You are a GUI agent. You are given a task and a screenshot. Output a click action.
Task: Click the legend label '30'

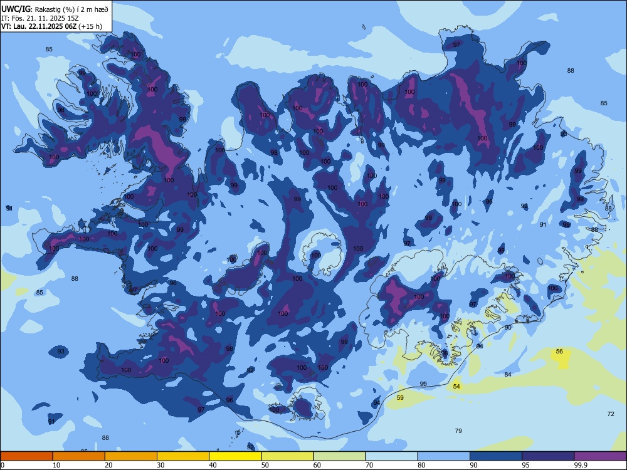(x=161, y=465)
